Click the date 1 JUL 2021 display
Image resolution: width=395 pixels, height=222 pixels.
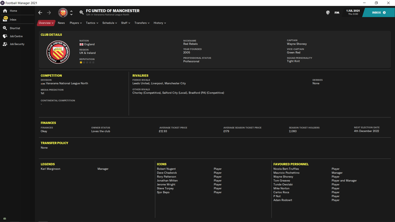353,11
